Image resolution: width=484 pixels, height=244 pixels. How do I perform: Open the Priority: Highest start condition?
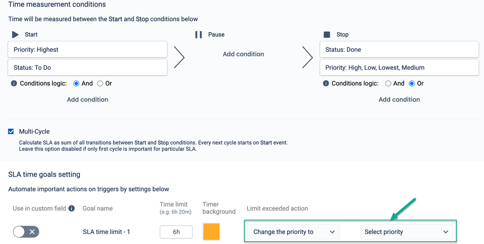[88, 49]
